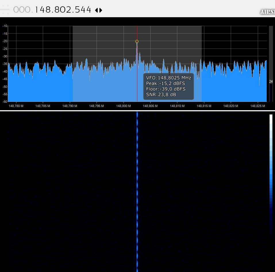The height and width of the screenshot is (272, 275).
Task: Click the "-40" dBFS scale label
Action: [5, 71]
